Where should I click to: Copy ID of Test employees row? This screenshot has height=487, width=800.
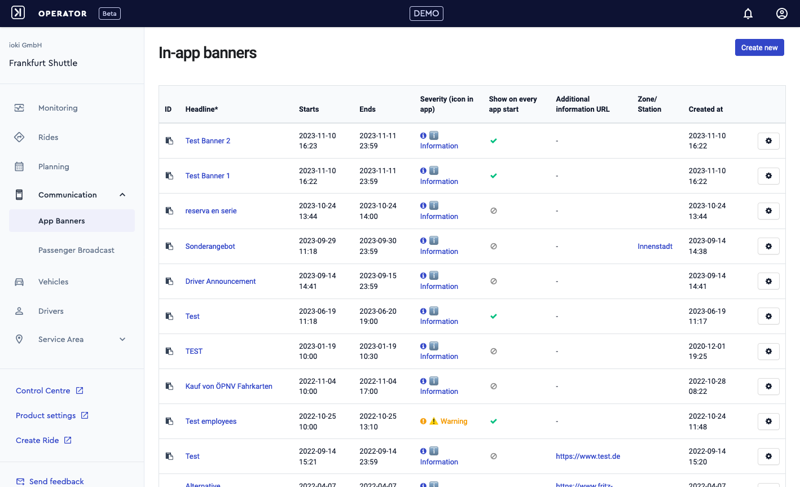point(169,421)
